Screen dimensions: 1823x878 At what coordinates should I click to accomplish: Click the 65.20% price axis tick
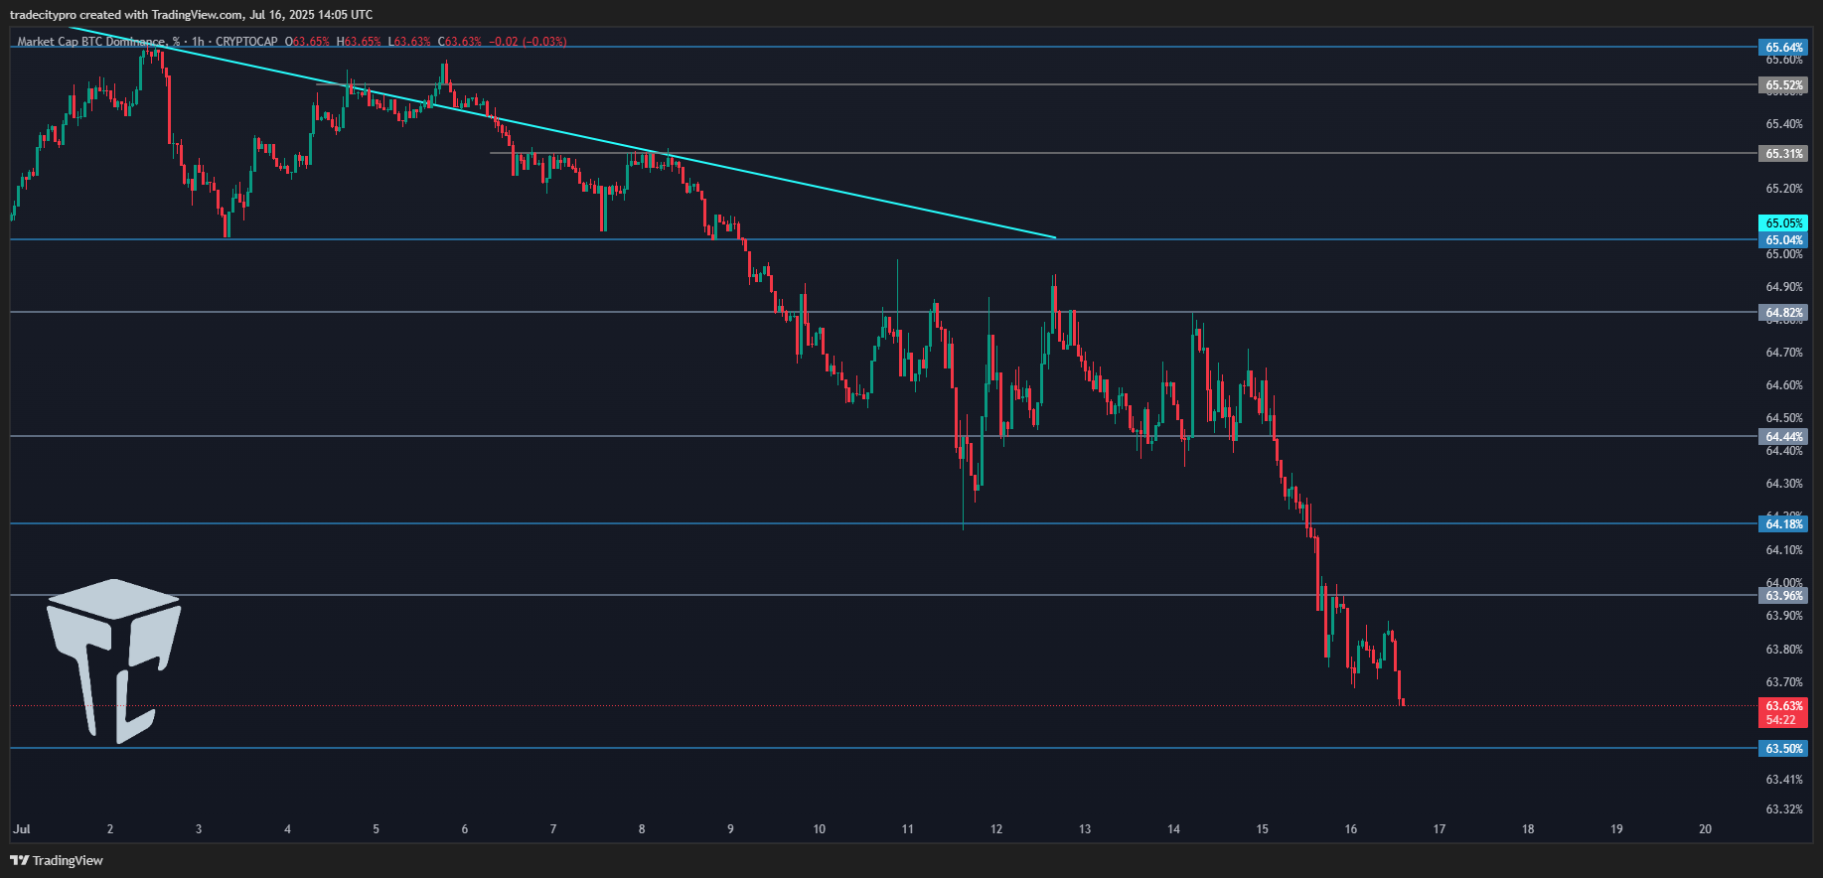(1784, 189)
